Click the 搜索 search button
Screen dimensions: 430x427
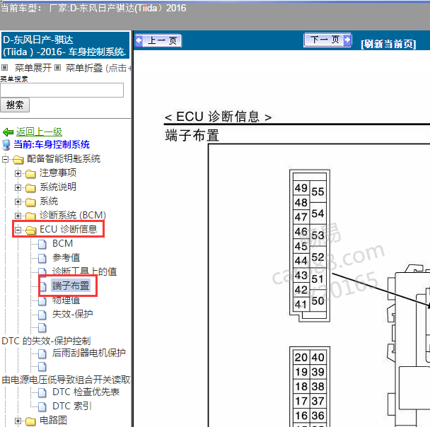pos(15,105)
